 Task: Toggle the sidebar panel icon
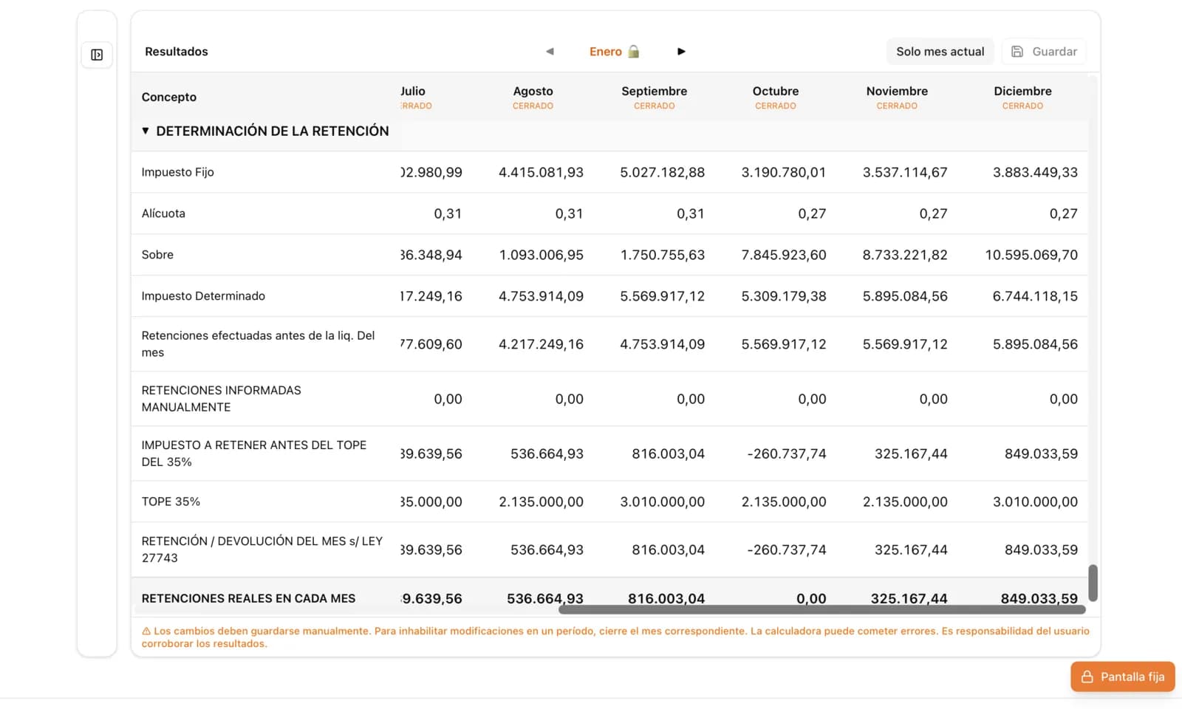pos(97,55)
